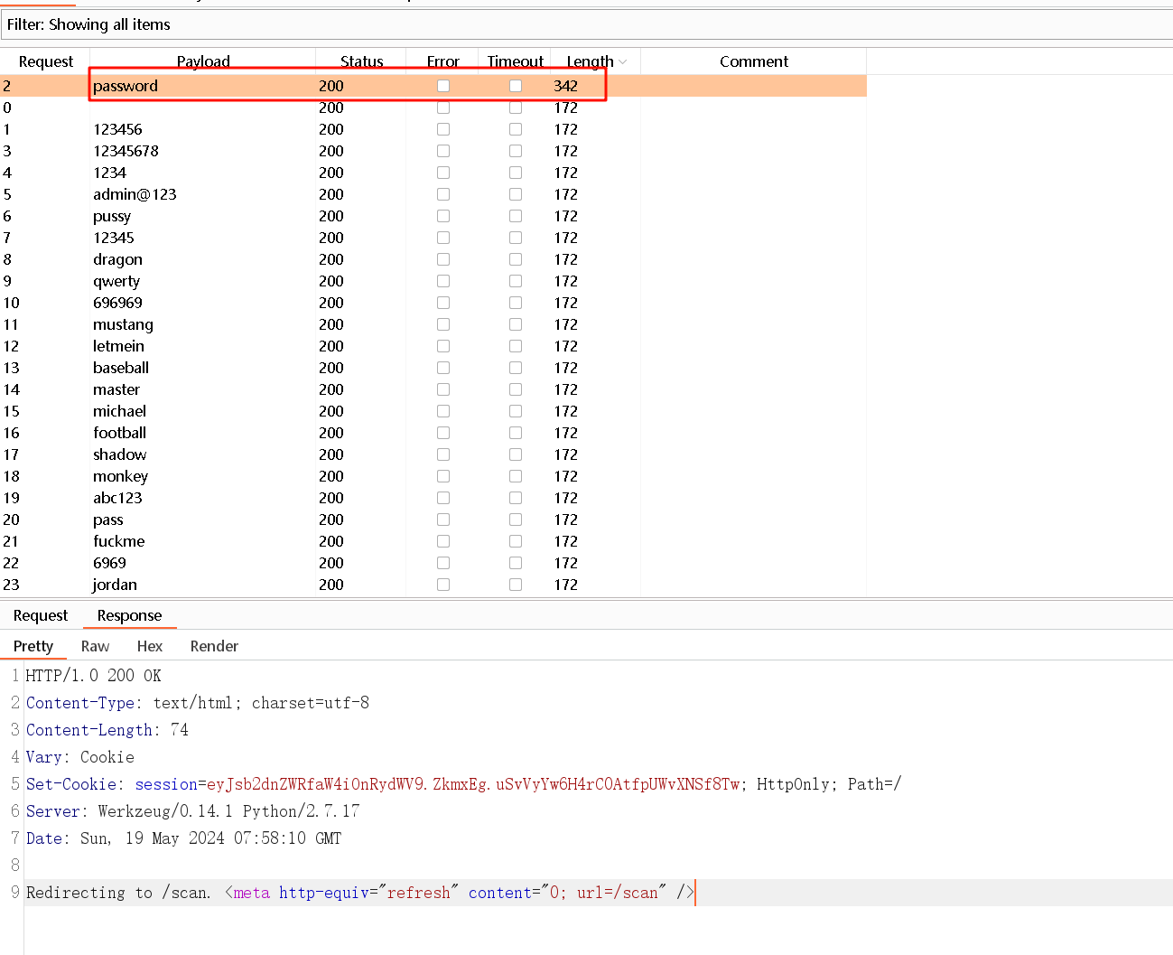Screen dimensions: 1173x955
Task: Open the Request tab
Action: [41, 615]
